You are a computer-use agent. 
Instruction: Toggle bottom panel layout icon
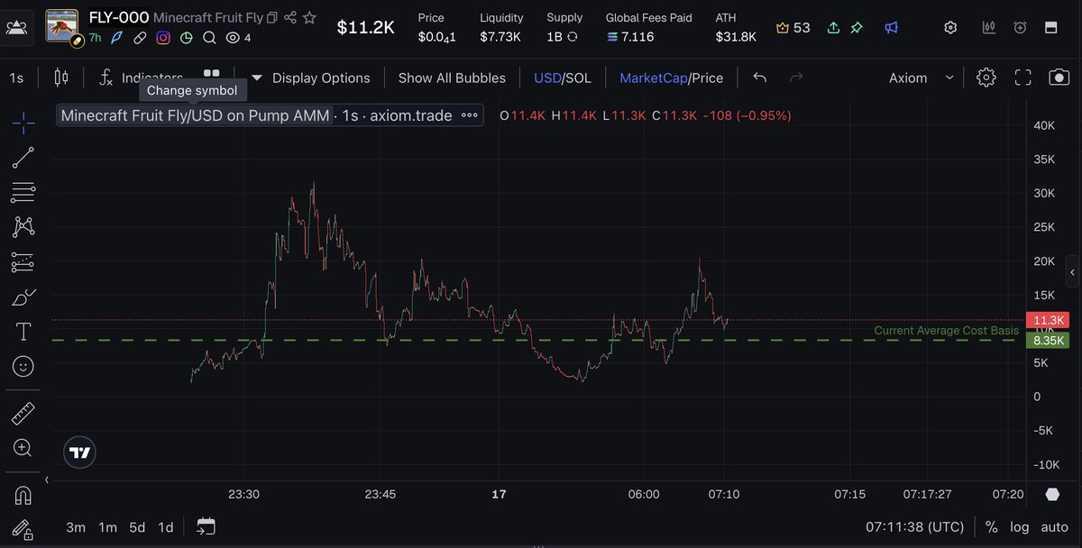pos(1050,27)
